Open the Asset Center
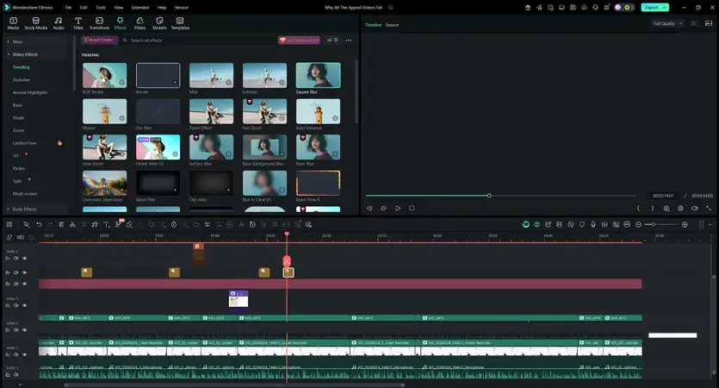The height and width of the screenshot is (388, 719). [x=100, y=40]
